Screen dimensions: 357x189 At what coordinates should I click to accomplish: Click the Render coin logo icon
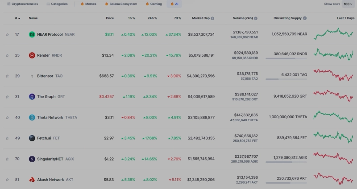pyautogui.click(x=32, y=55)
